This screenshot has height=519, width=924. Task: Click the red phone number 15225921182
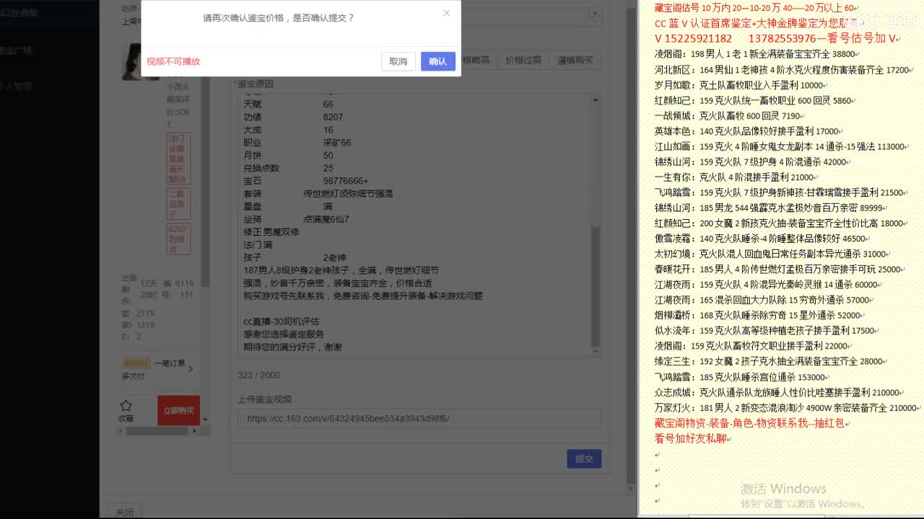tap(699, 38)
